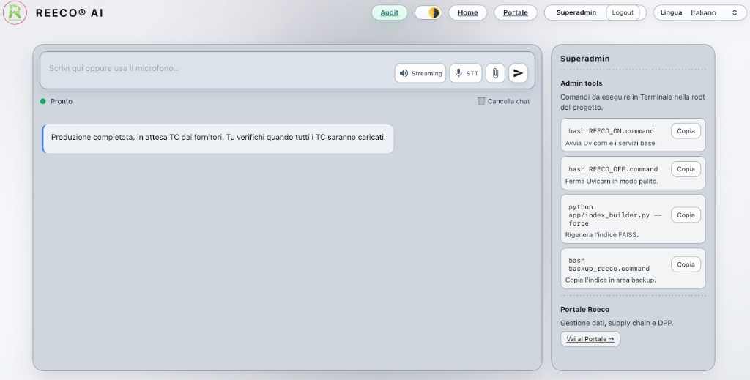The width and height of the screenshot is (750, 380).
Task: Click the Pronto status indicator
Action: (x=56, y=101)
